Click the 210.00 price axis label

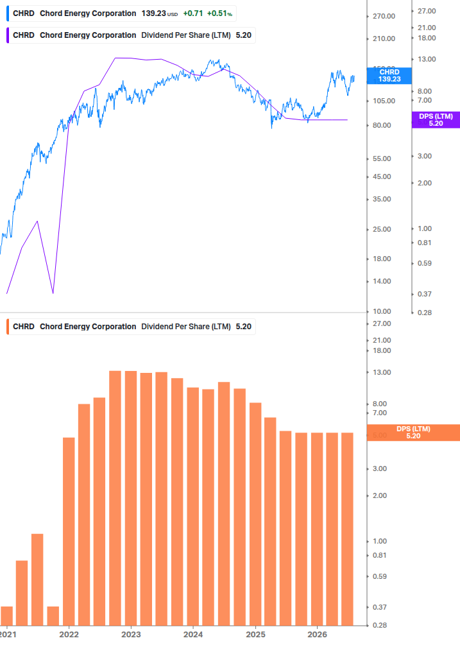(x=384, y=39)
